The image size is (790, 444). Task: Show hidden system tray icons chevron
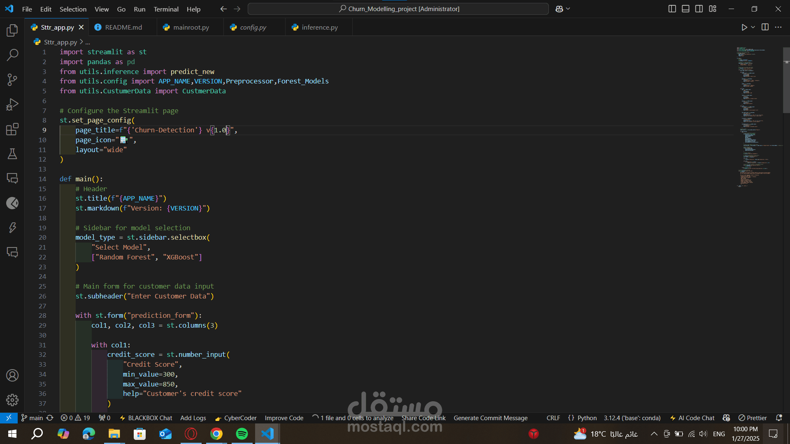click(x=654, y=434)
